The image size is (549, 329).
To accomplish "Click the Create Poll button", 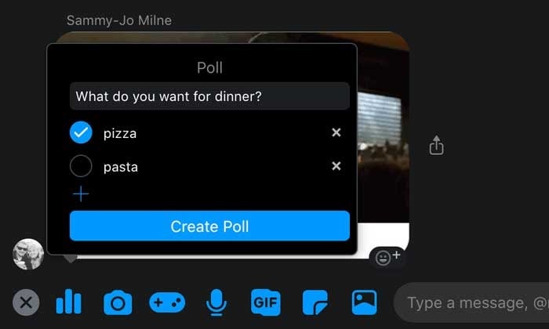I will point(209,226).
